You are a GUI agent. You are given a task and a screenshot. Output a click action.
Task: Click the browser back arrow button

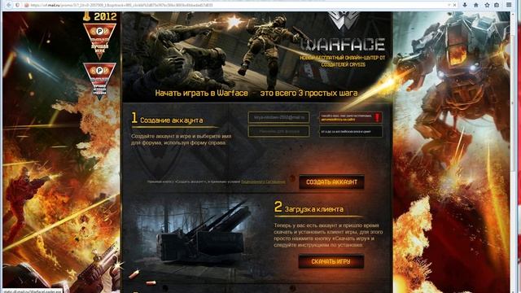(x=9, y=5)
